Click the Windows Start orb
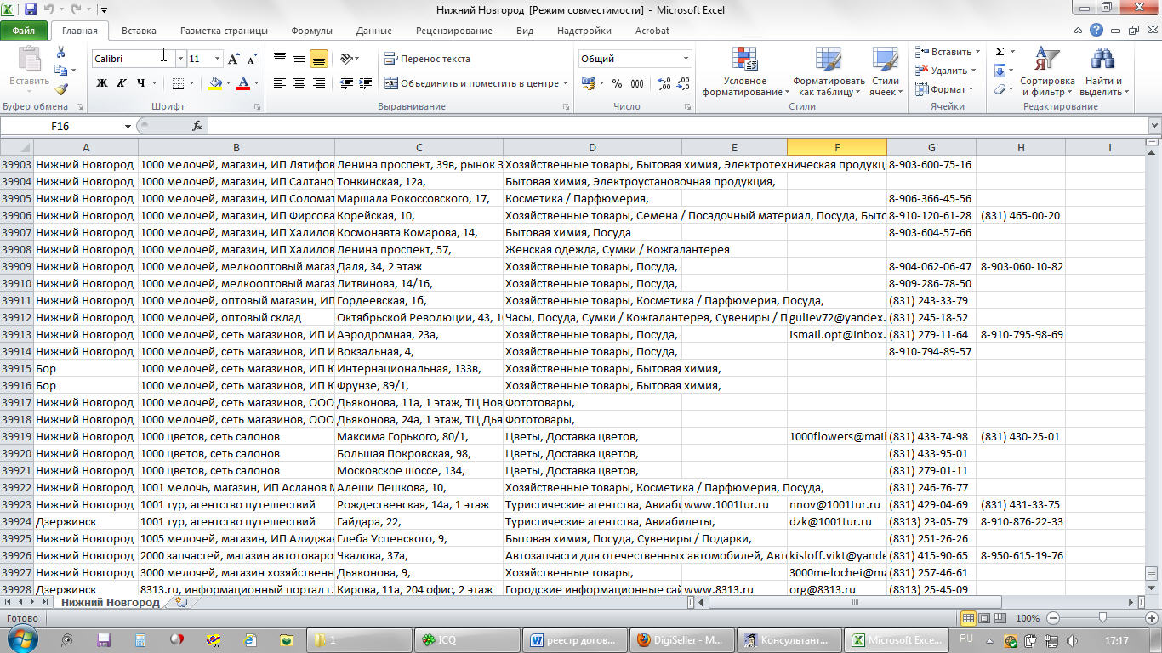The width and height of the screenshot is (1162, 653). pyautogui.click(x=21, y=639)
